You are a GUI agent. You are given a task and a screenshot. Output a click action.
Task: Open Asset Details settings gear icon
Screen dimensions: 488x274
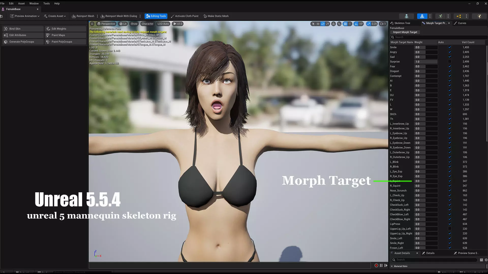[486, 260]
